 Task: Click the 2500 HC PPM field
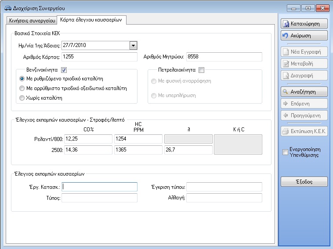tap(138, 150)
